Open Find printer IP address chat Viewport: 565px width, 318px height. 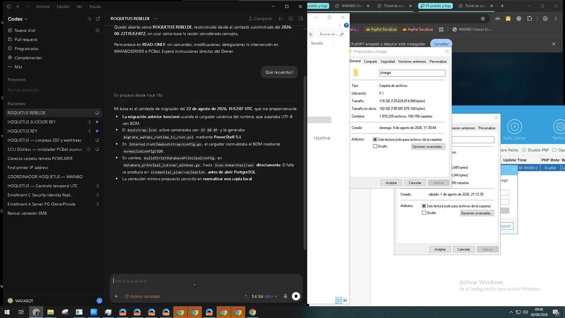53,168
